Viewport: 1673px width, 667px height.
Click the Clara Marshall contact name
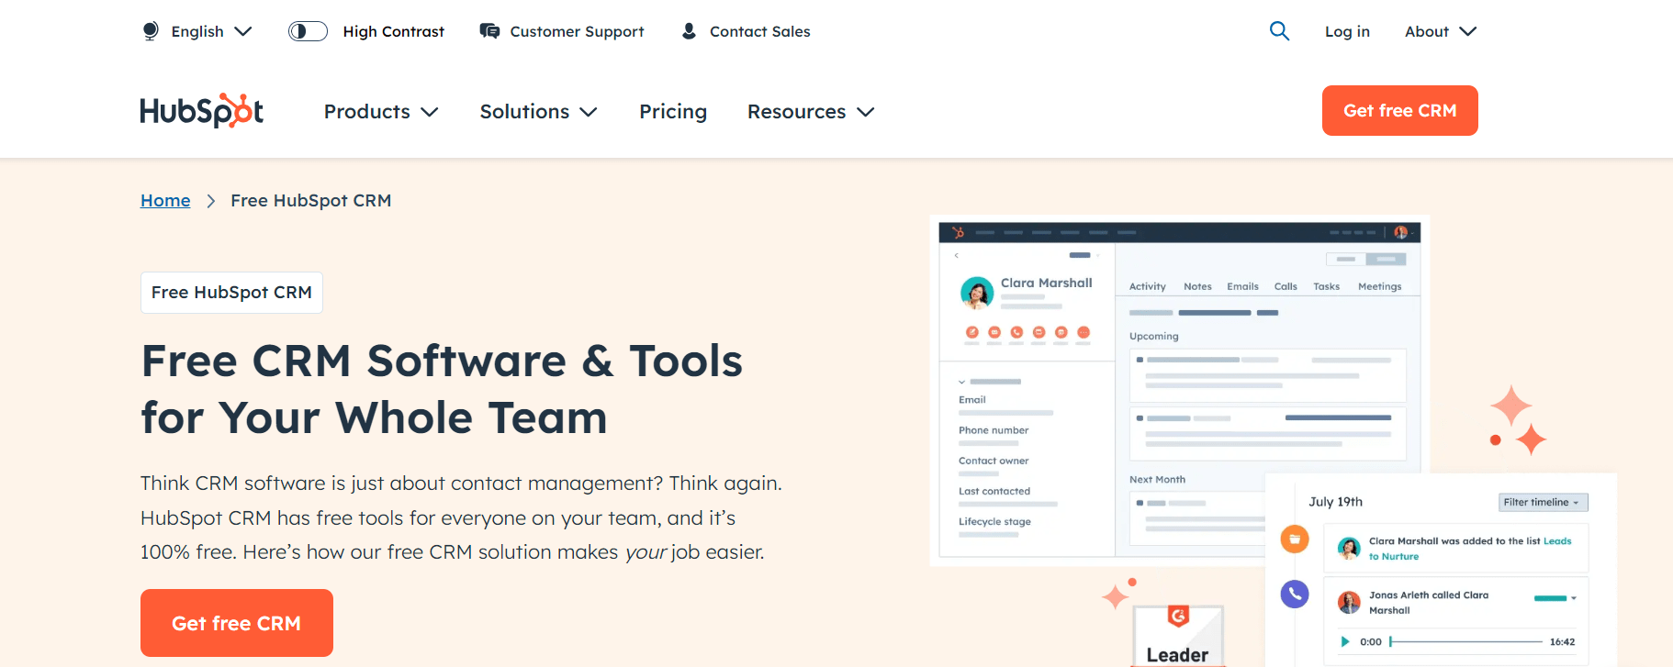point(1047,283)
